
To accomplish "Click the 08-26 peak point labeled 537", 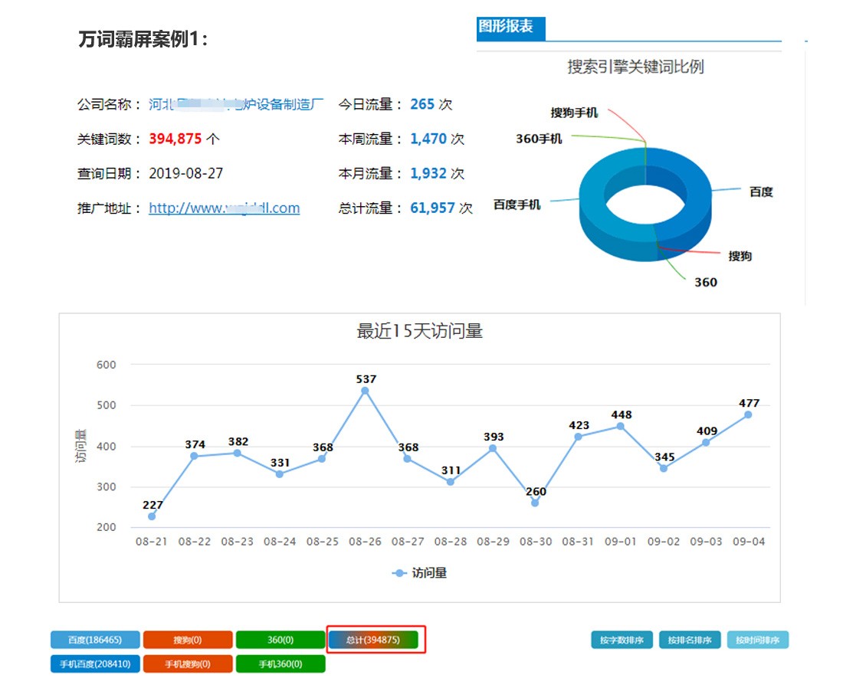I will click(365, 391).
